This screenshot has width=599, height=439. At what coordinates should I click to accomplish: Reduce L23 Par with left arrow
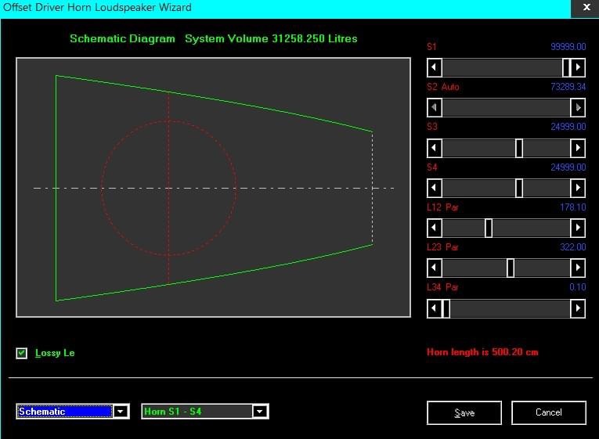tap(435, 268)
